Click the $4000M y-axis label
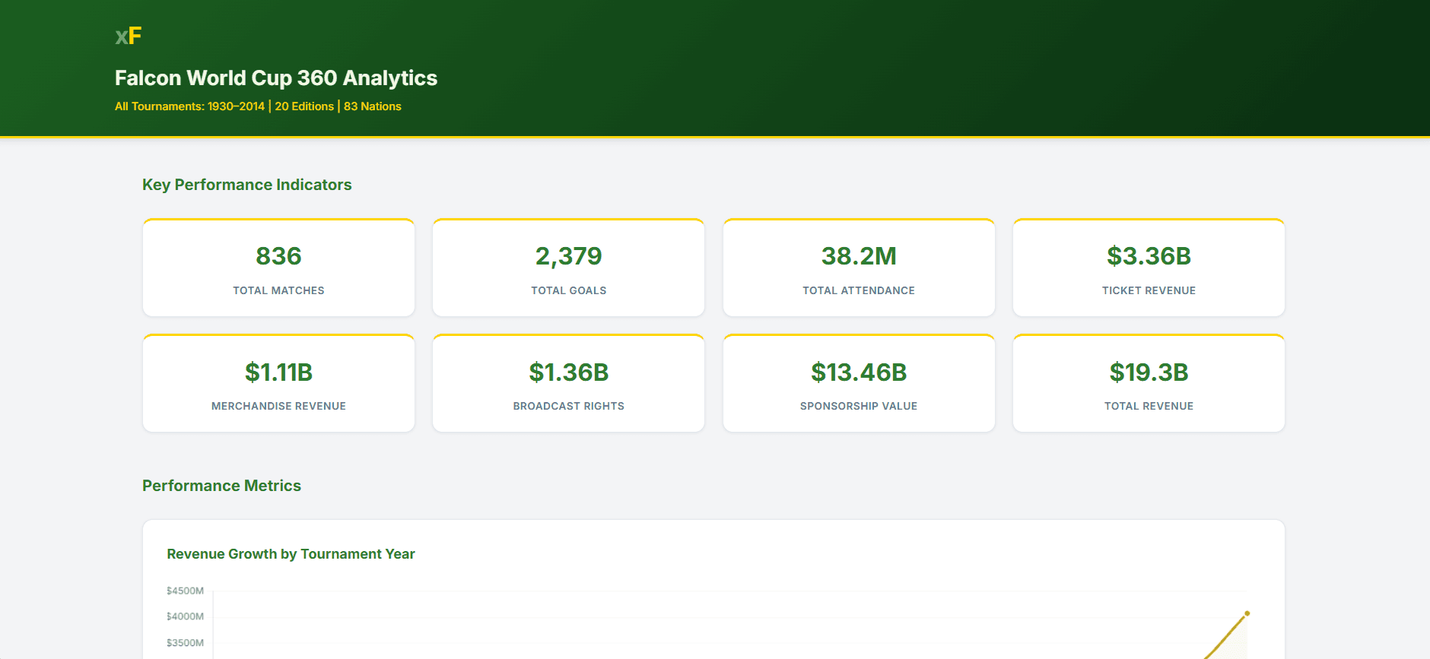The height and width of the screenshot is (659, 1430). (185, 616)
